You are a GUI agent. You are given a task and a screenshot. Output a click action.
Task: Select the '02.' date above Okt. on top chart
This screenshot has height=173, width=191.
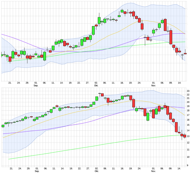96,83
